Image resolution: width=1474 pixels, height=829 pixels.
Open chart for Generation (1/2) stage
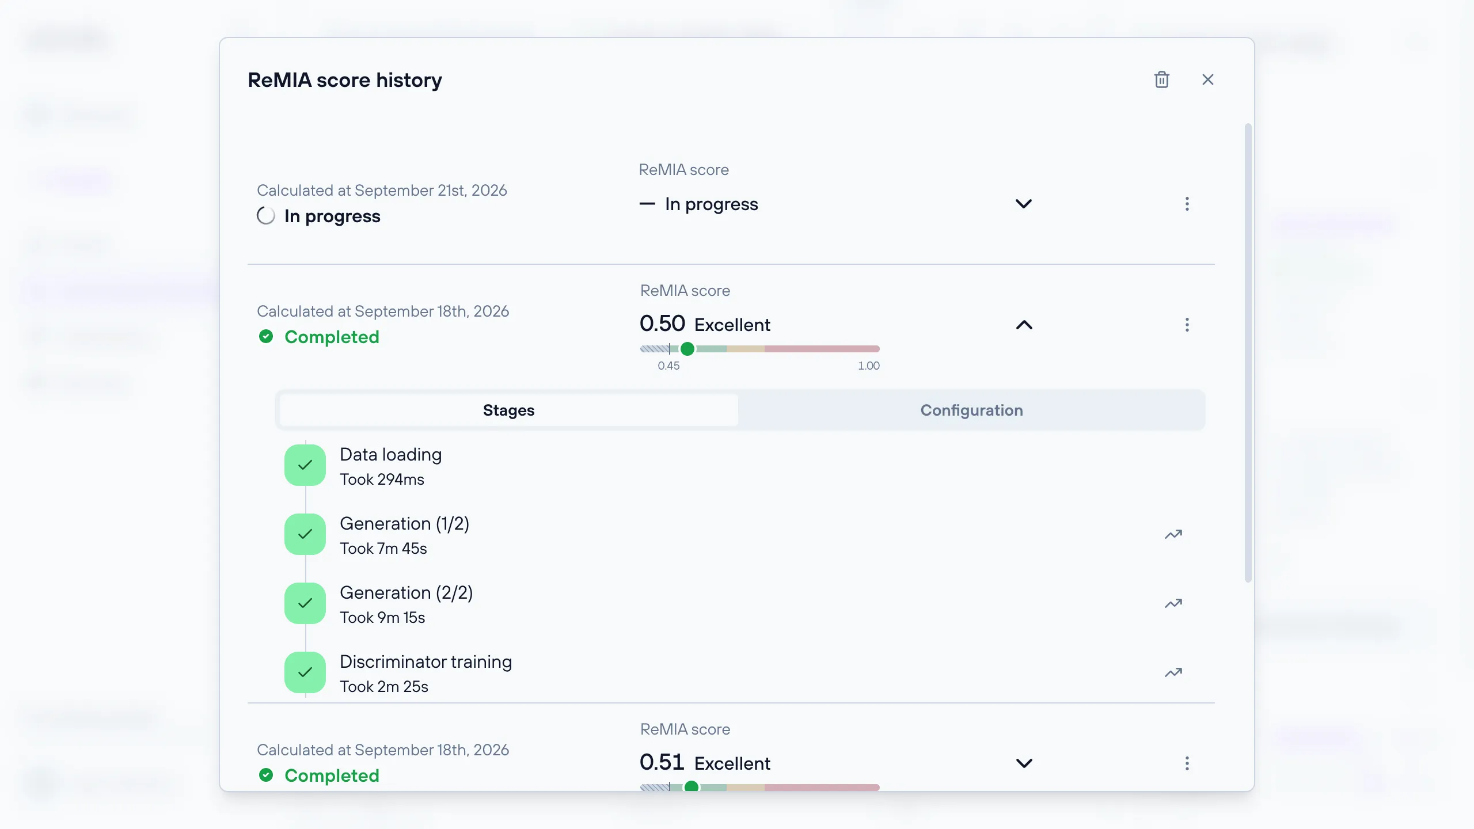pos(1173,534)
